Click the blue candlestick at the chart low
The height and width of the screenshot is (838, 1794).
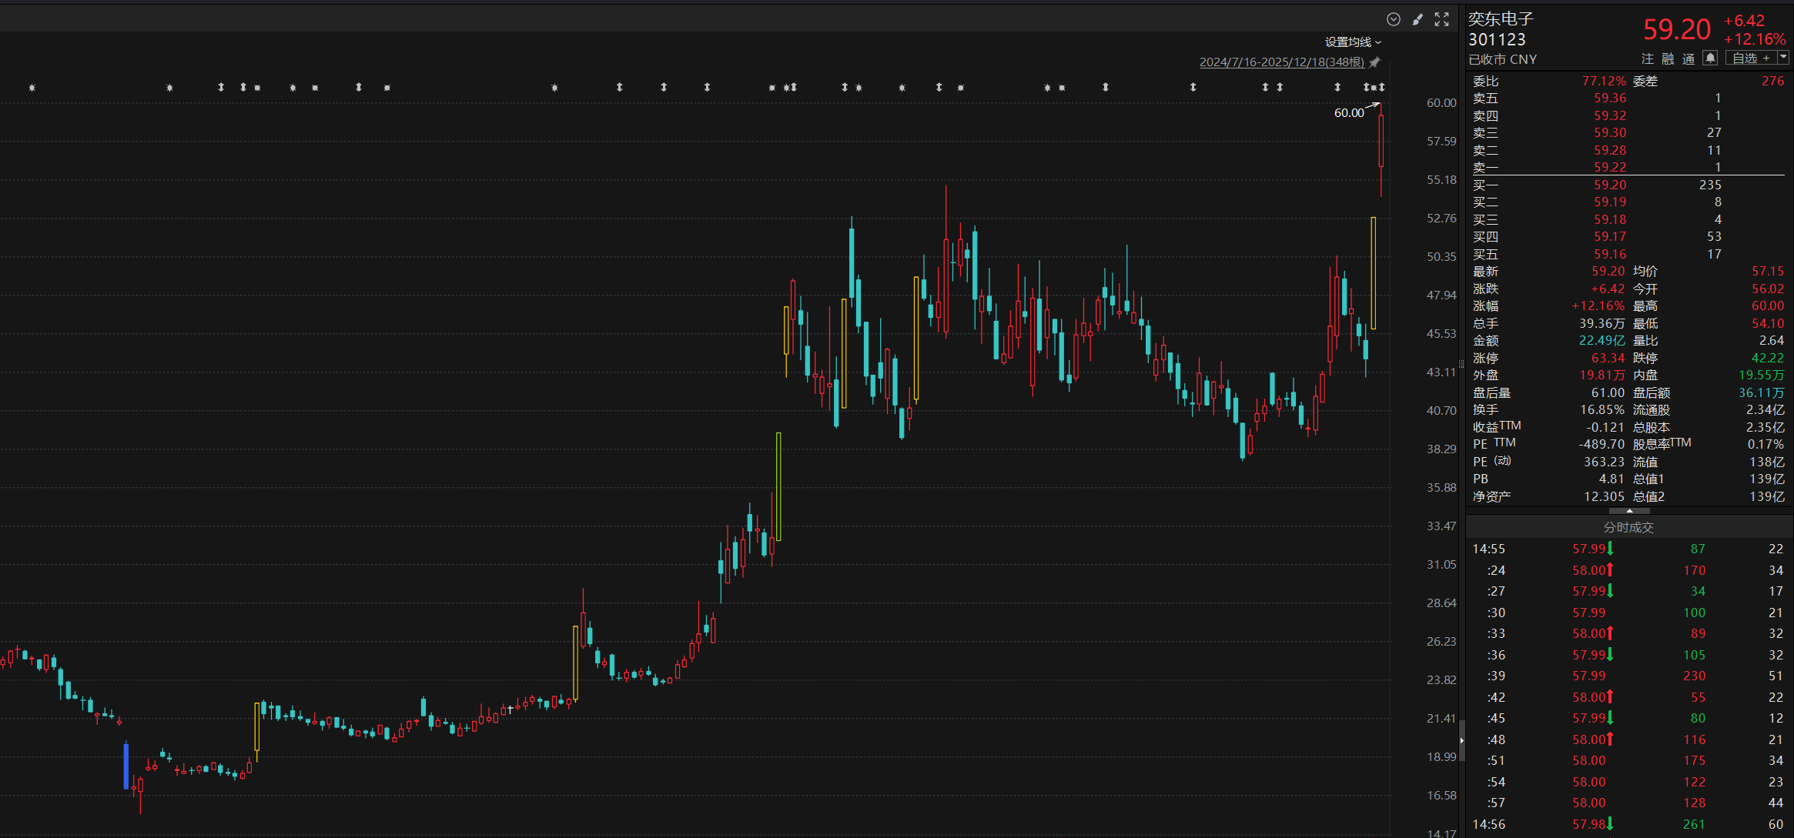(x=126, y=766)
